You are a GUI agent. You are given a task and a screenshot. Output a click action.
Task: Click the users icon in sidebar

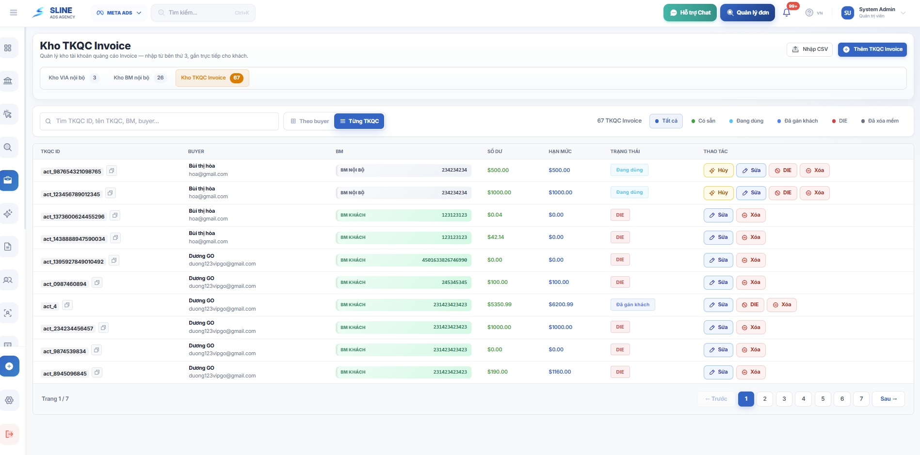pos(8,280)
